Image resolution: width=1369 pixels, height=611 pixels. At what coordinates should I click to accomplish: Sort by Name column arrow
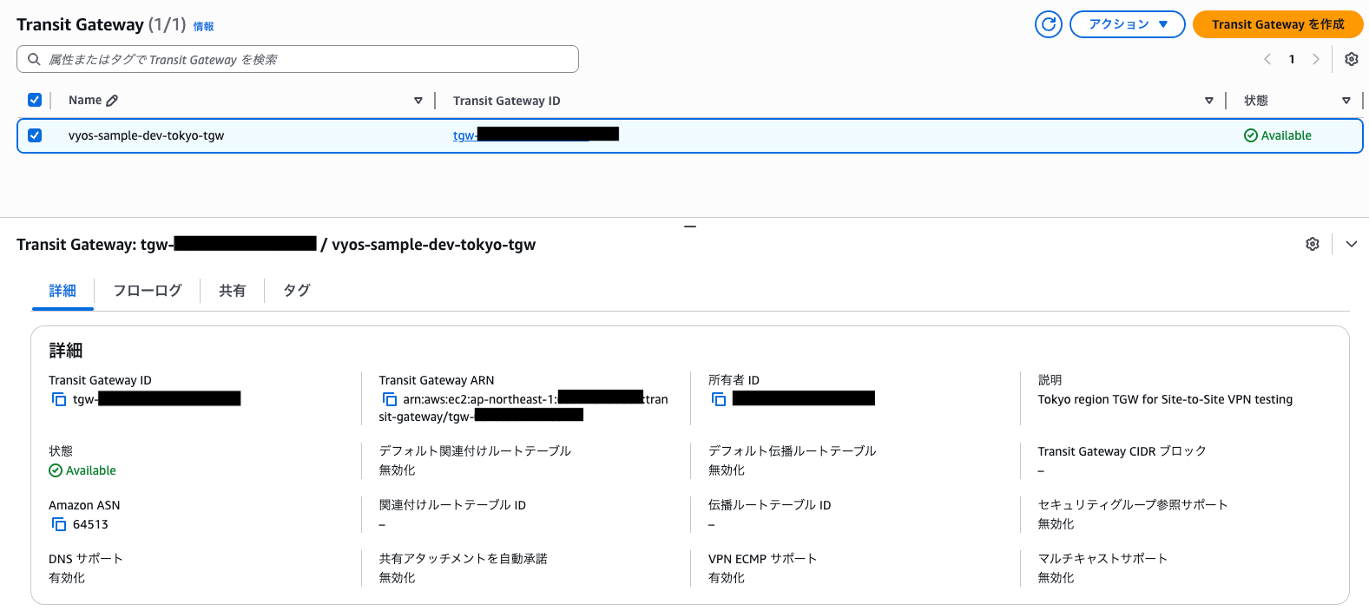pyautogui.click(x=418, y=101)
